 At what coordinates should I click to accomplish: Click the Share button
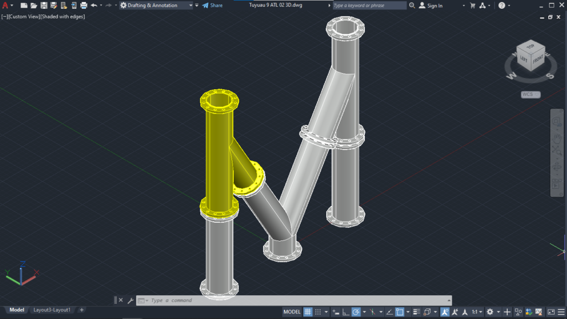pos(212,6)
